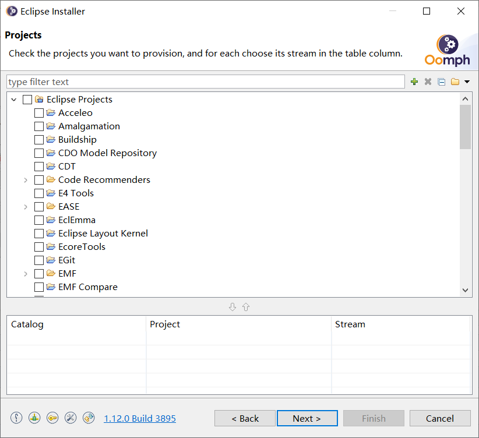Collapse the Eclipse Projects tree node
The height and width of the screenshot is (438, 479).
click(14, 100)
